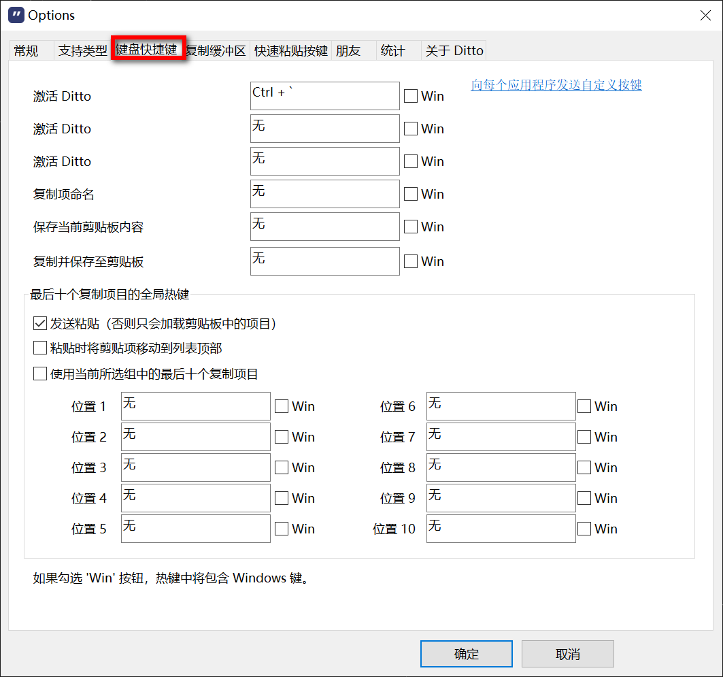Uncheck the 发送粘贴 option
This screenshot has width=723, height=677.
[40, 323]
